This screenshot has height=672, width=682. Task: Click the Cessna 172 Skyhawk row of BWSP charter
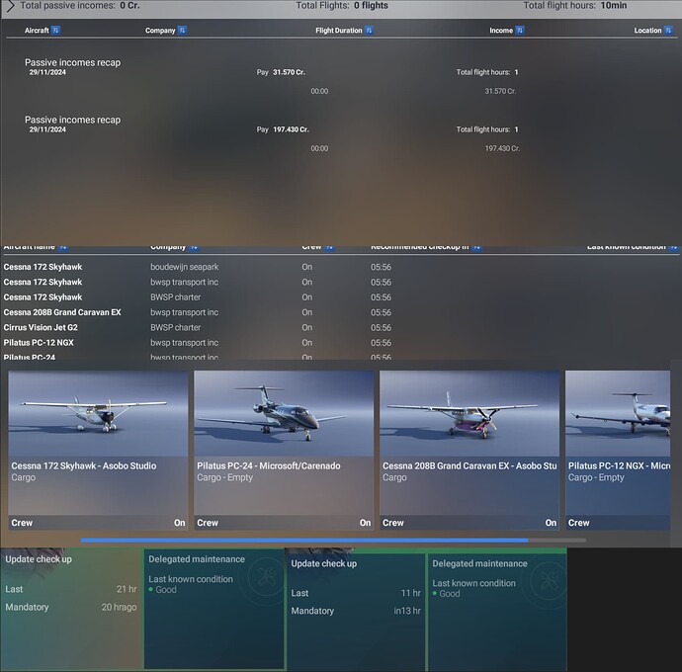coord(341,297)
